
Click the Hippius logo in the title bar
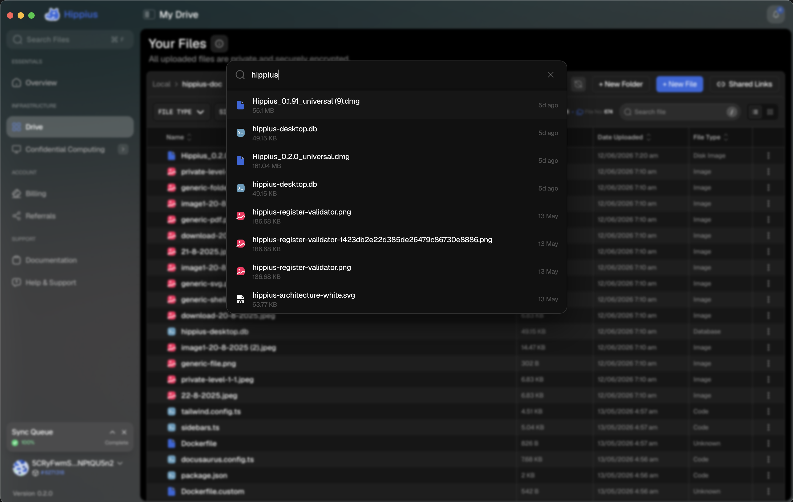[52, 14]
